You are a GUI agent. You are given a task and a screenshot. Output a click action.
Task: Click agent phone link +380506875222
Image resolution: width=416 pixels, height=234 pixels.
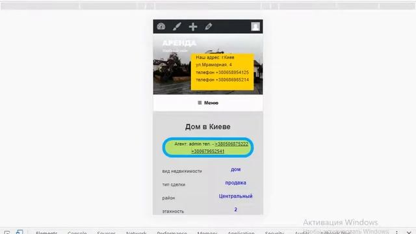231,144
